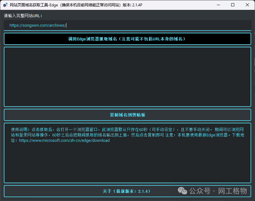Close the 网站页面域名获取工具 window
The image size is (255, 201).
coord(247,5)
